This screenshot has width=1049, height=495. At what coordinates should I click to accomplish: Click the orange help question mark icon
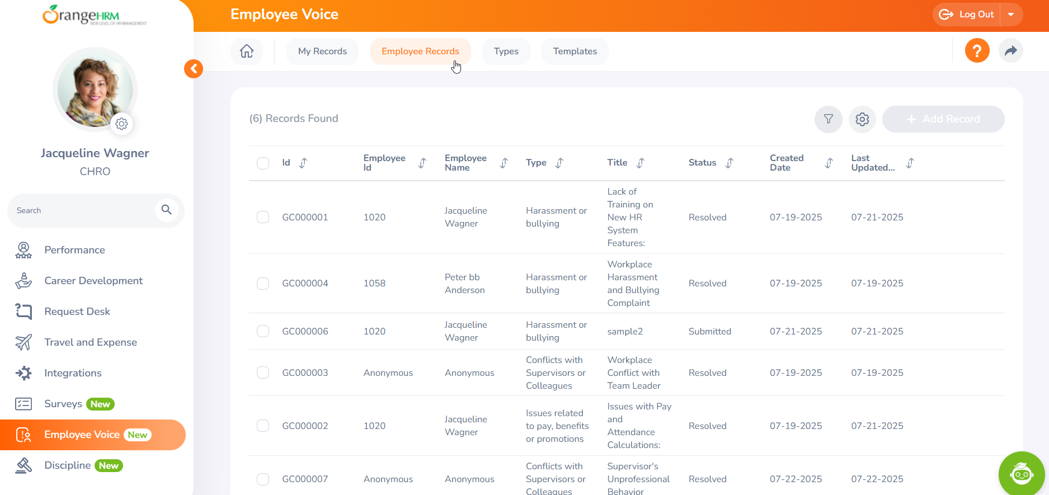coord(977,51)
